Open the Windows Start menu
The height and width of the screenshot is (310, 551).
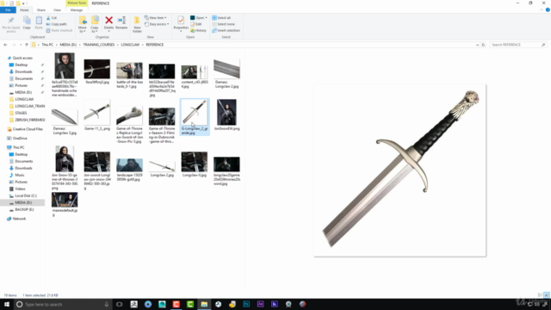point(7,304)
